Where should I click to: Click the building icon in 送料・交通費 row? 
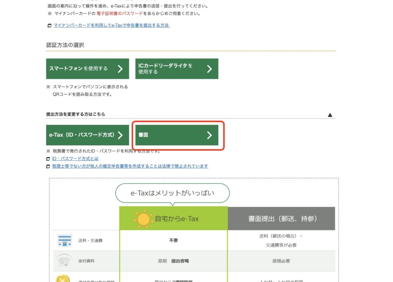[x=64, y=241]
